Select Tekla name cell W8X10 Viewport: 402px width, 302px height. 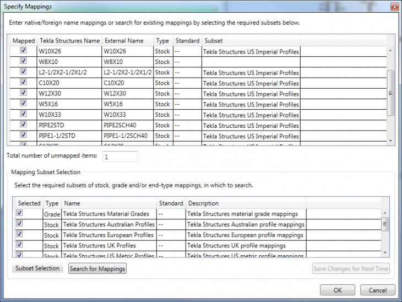pyautogui.click(x=69, y=62)
